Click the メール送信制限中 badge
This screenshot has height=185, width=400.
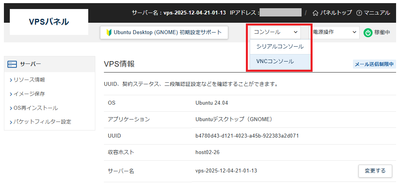point(374,64)
